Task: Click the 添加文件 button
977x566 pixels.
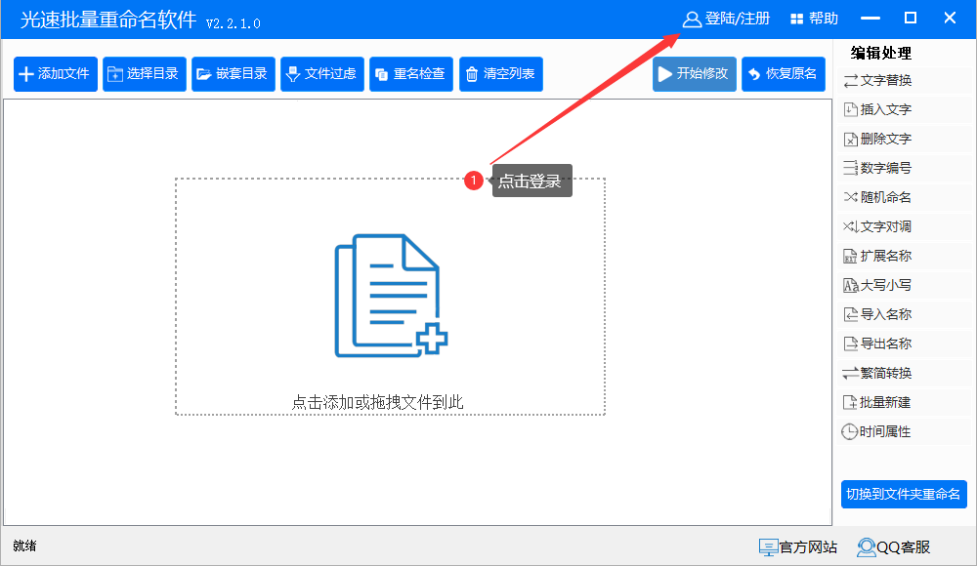Action: (x=56, y=74)
